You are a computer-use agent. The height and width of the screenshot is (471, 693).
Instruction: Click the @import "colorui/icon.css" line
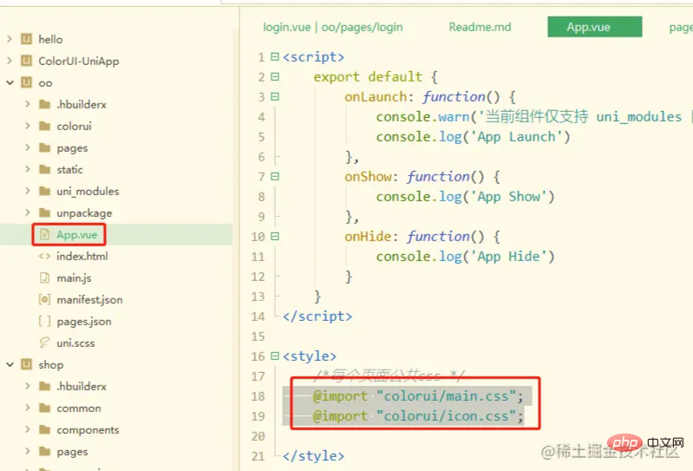tap(418, 415)
